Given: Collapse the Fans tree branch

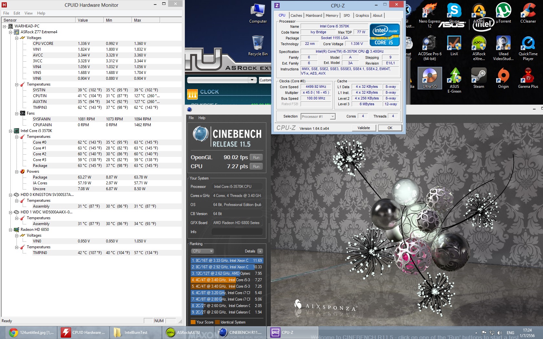Looking at the screenshot, I should tap(17, 113).
